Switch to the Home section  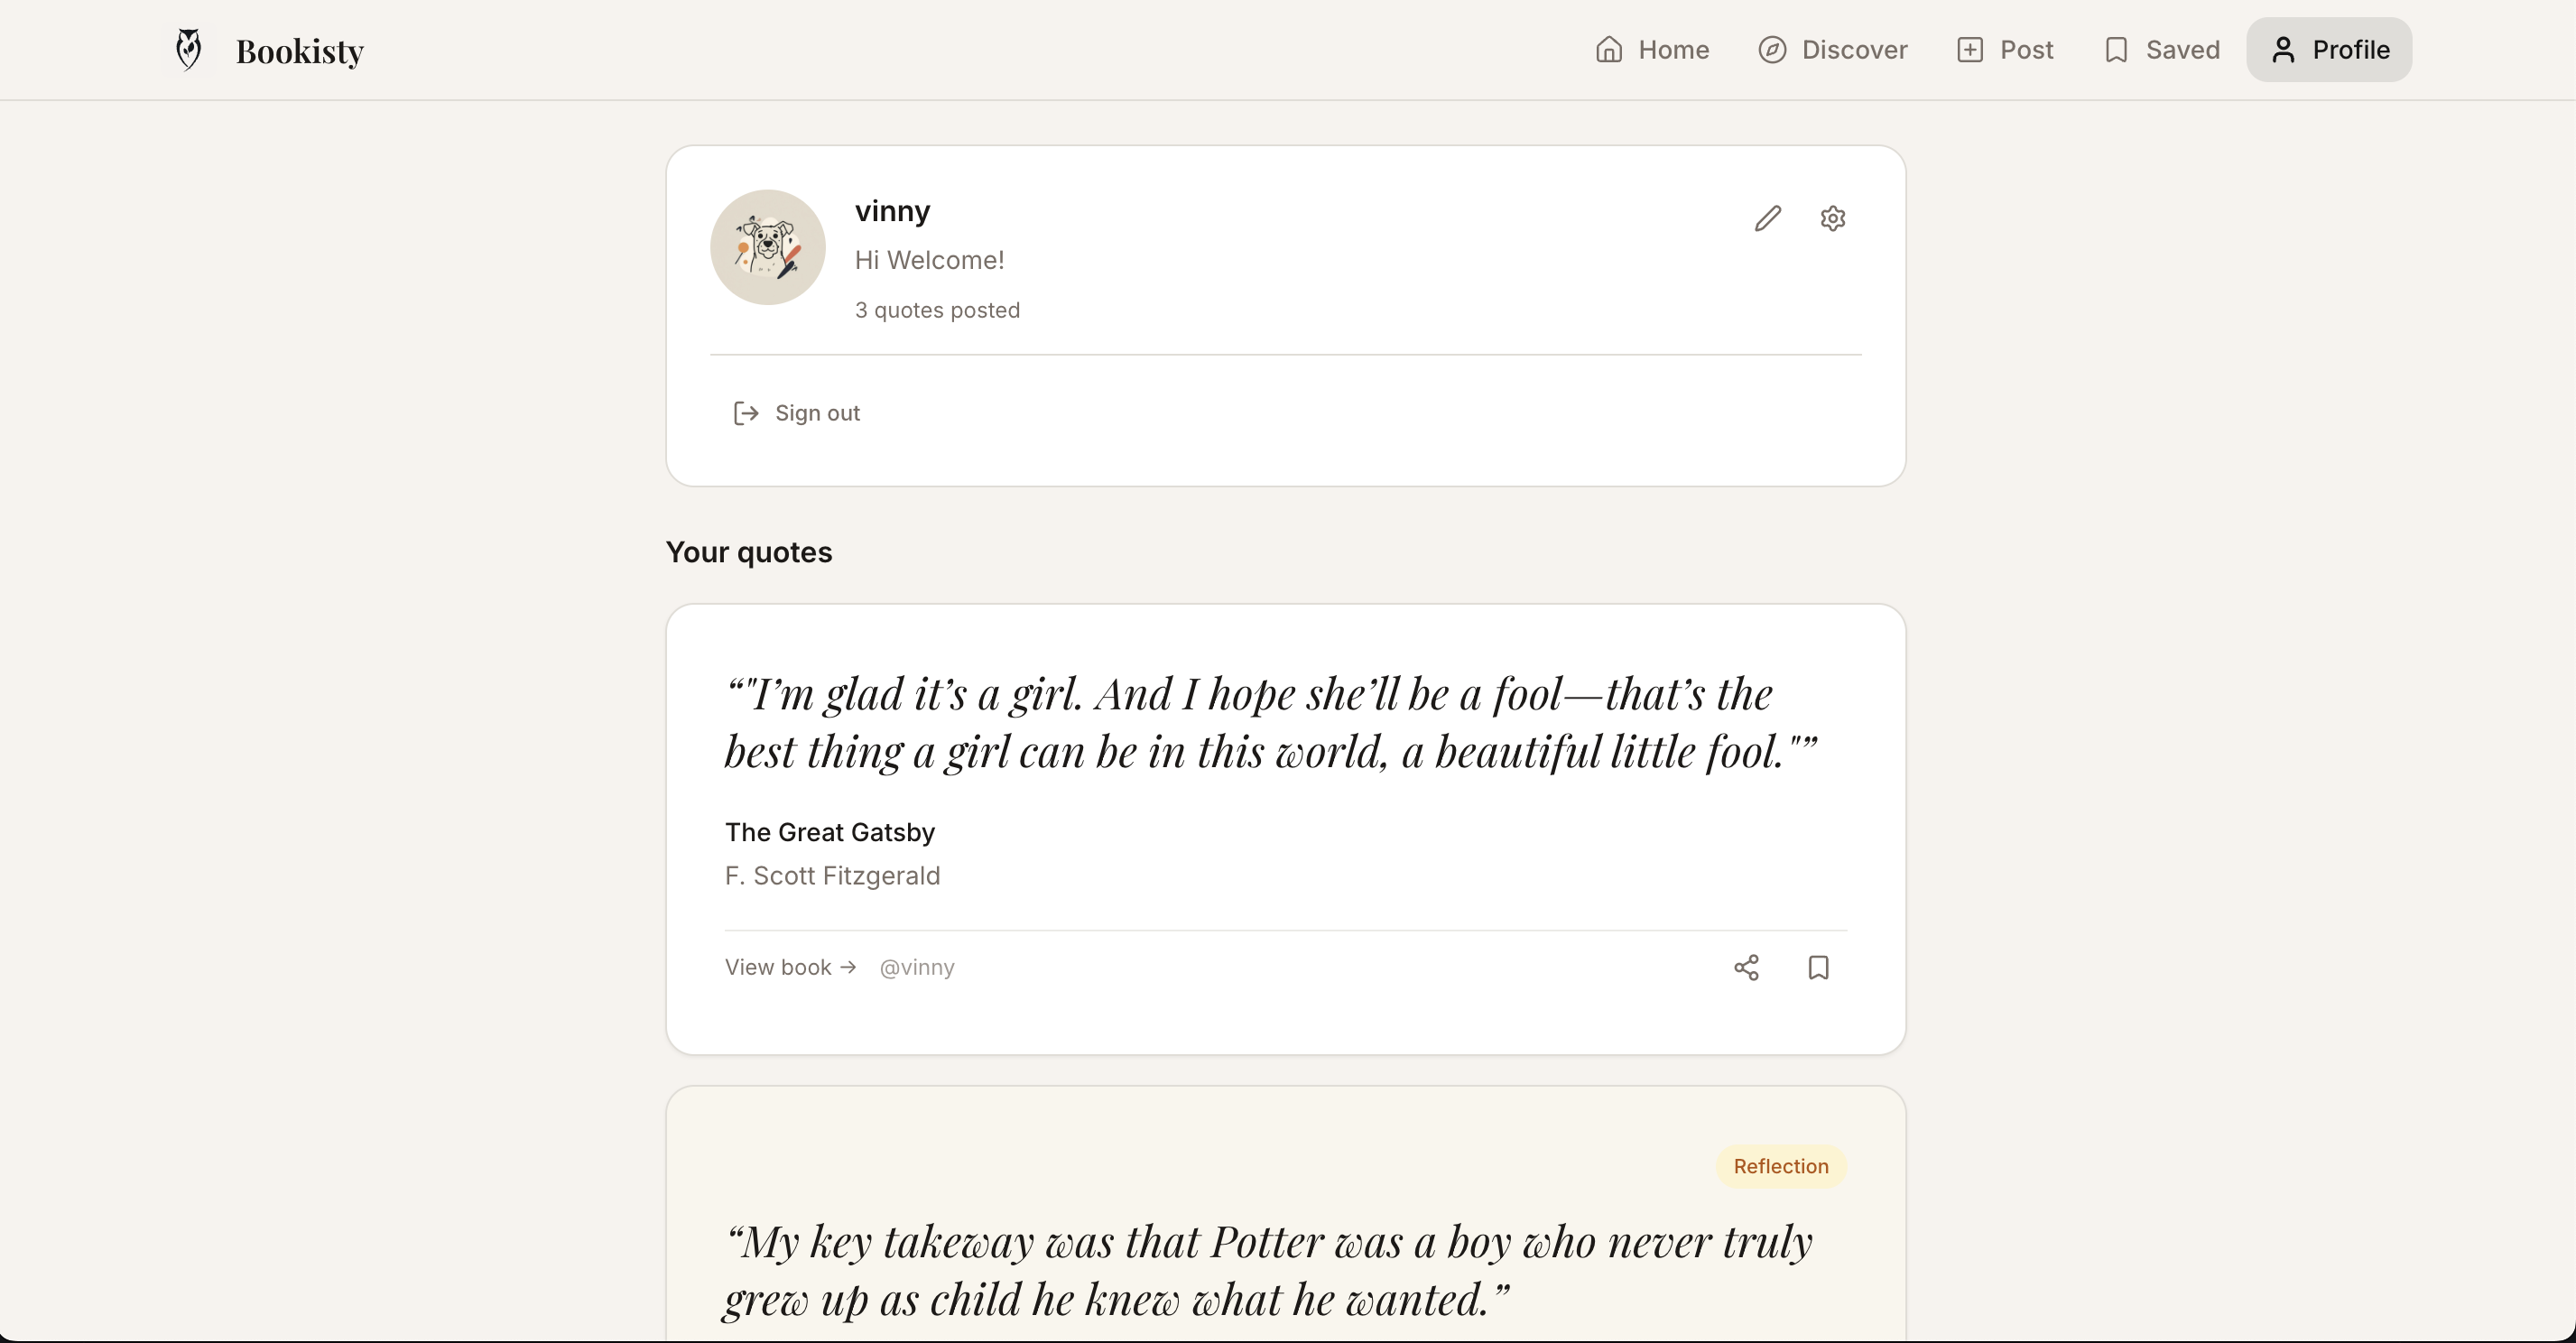coord(1650,49)
